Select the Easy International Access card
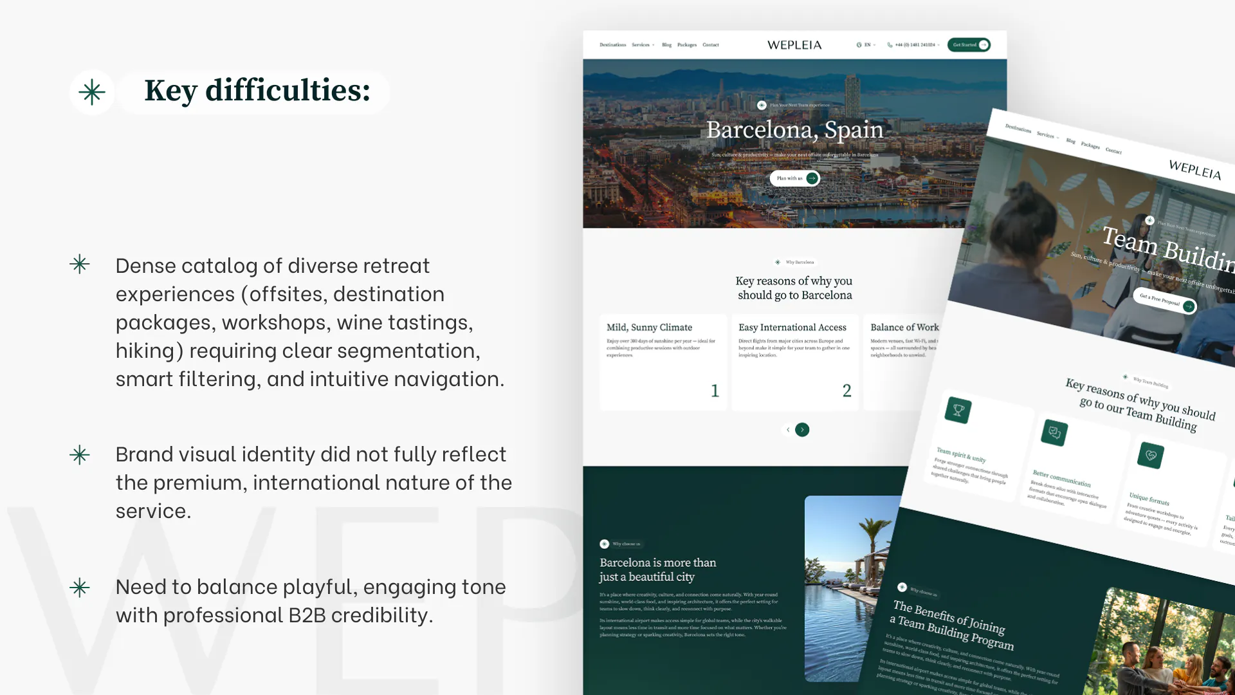 tap(795, 362)
